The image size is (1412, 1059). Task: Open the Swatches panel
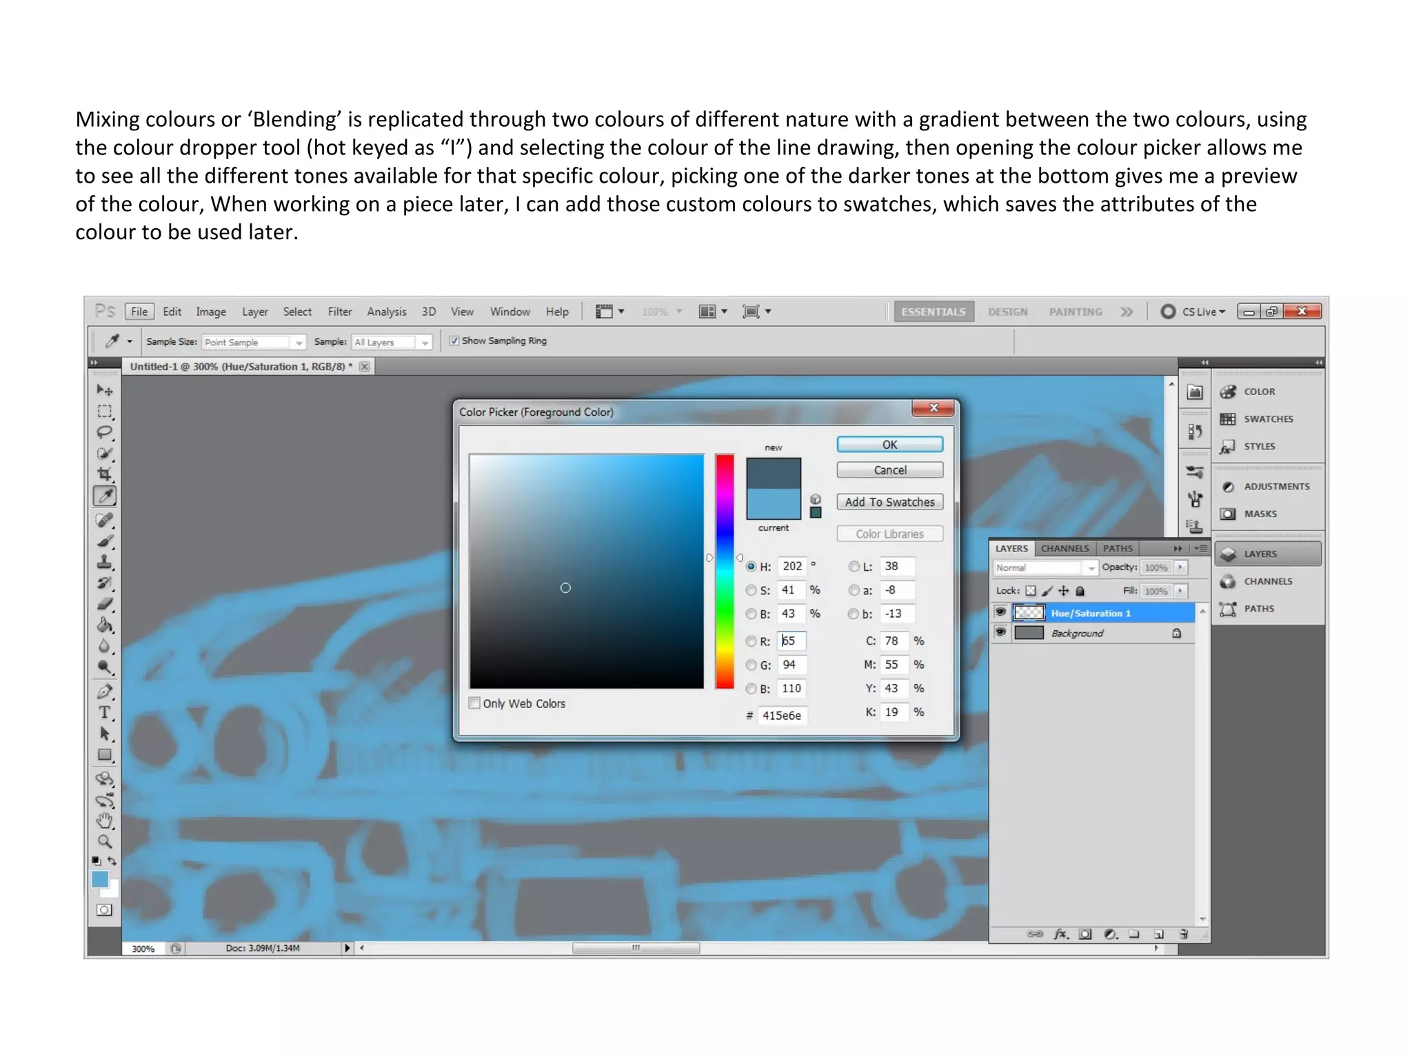click(1267, 418)
